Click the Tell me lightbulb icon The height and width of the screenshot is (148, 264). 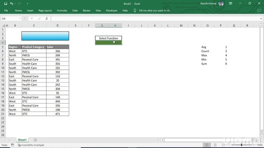(x=135, y=10)
